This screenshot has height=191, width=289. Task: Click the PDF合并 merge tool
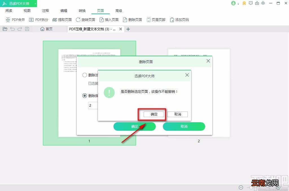15,20
